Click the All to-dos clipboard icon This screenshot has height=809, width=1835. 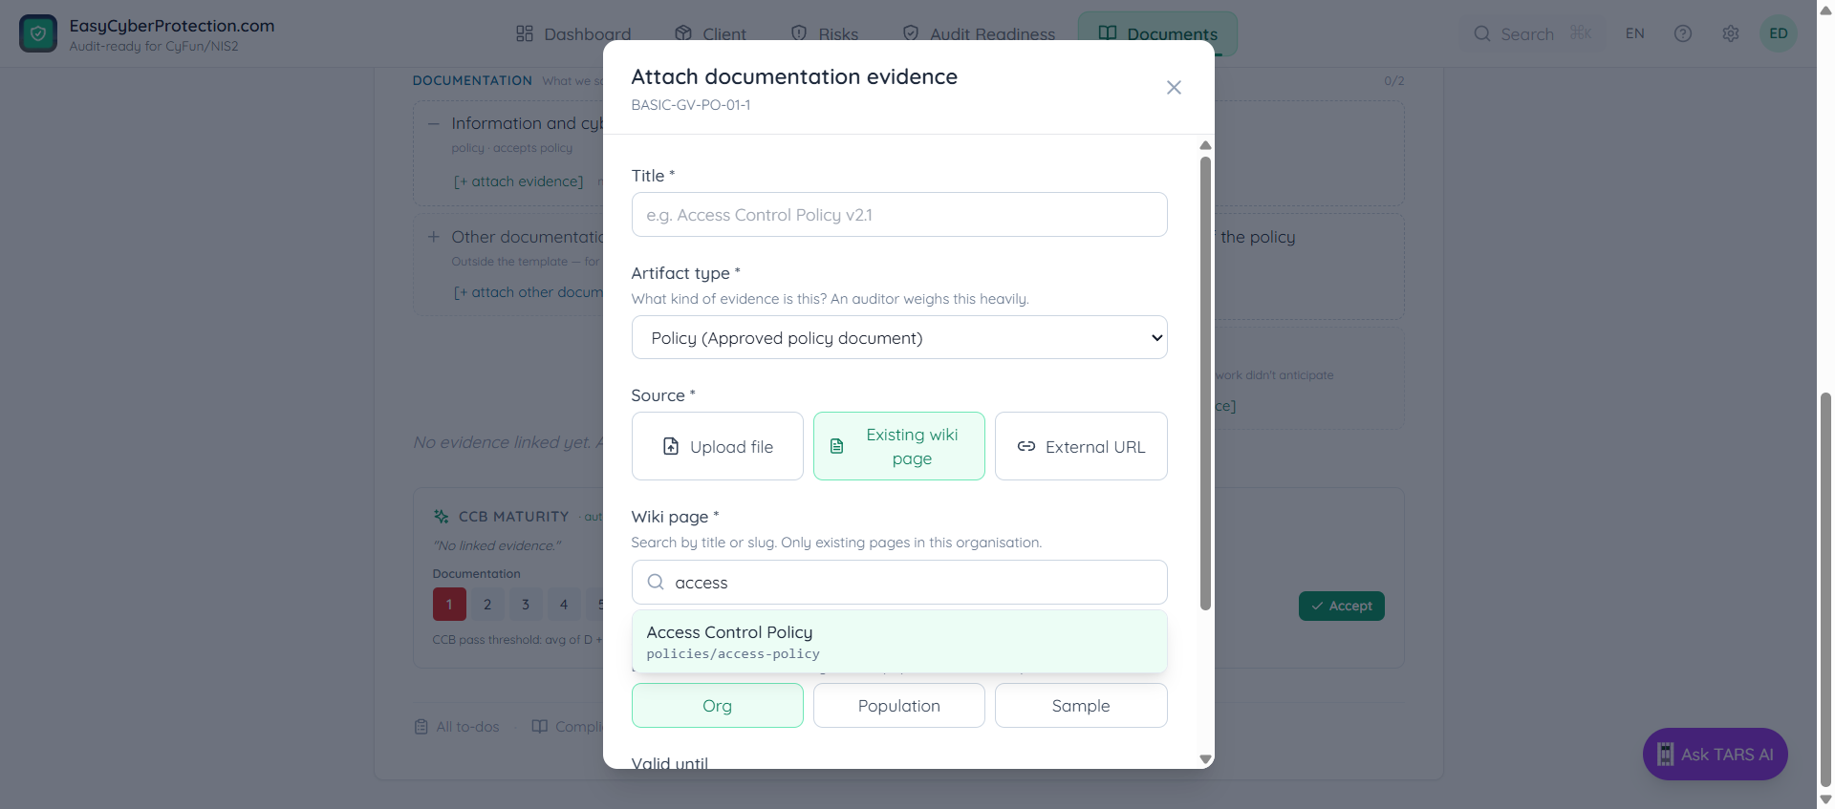pos(421,727)
